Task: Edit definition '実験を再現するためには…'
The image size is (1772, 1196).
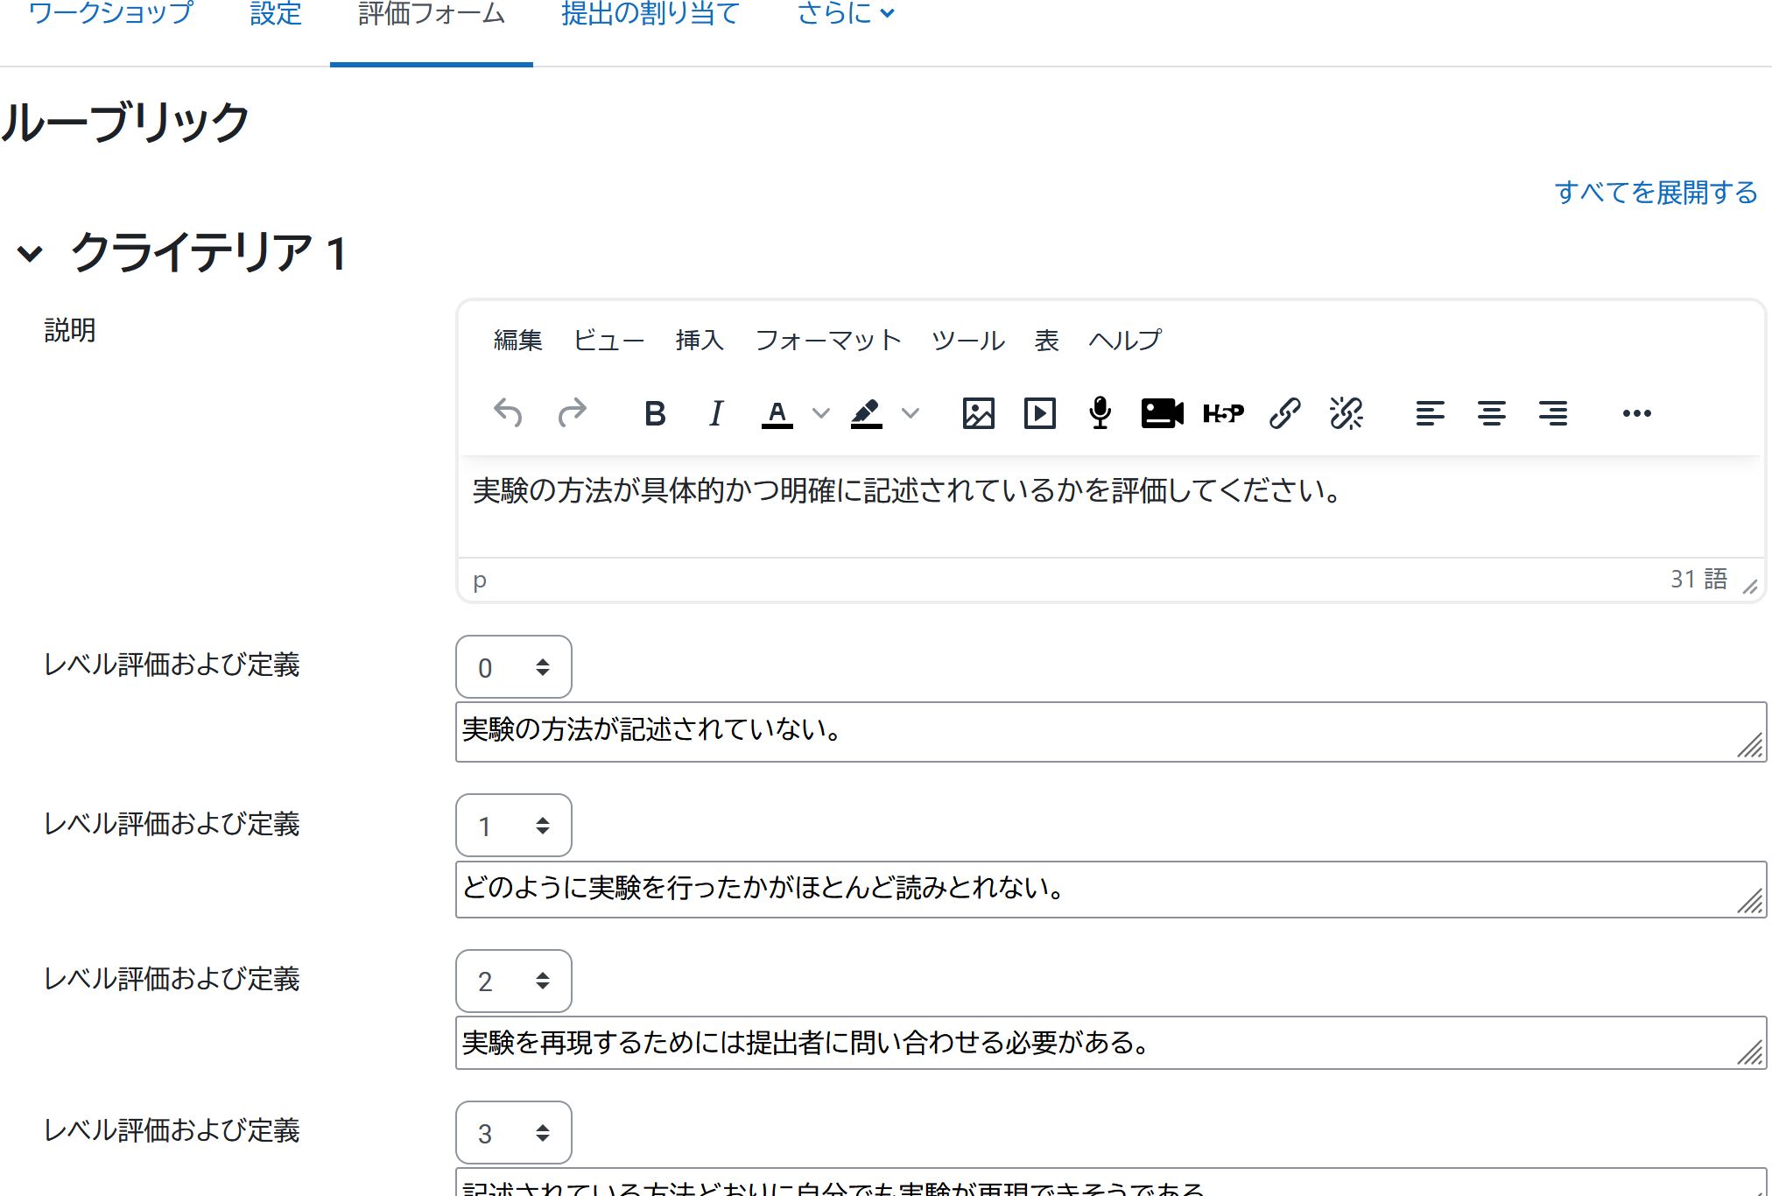Action: tap(1111, 1043)
